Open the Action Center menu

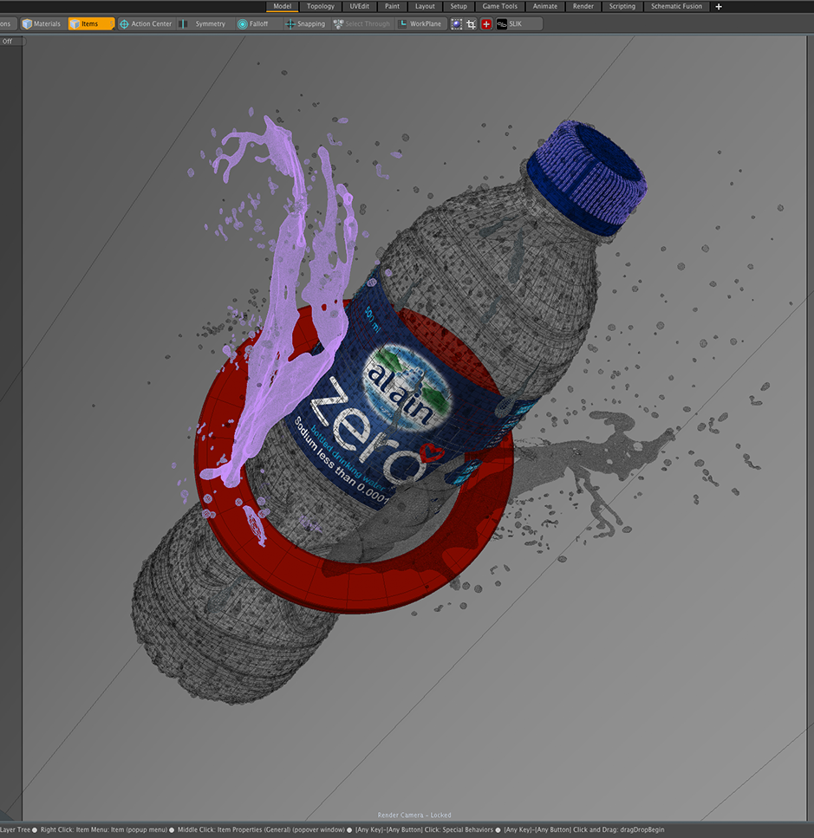pyautogui.click(x=146, y=23)
